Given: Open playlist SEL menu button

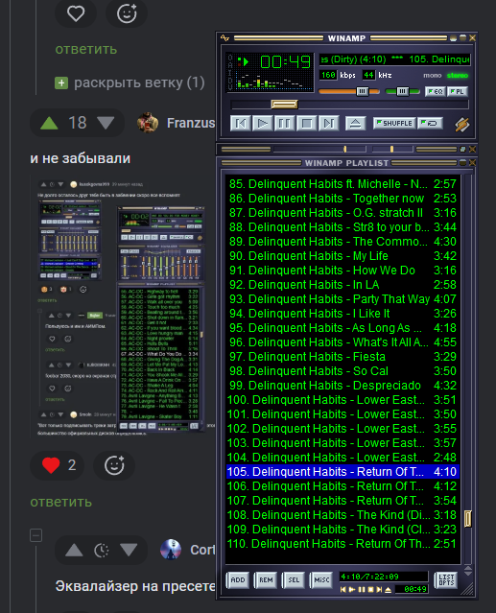Looking at the screenshot, I should pyautogui.click(x=294, y=580).
